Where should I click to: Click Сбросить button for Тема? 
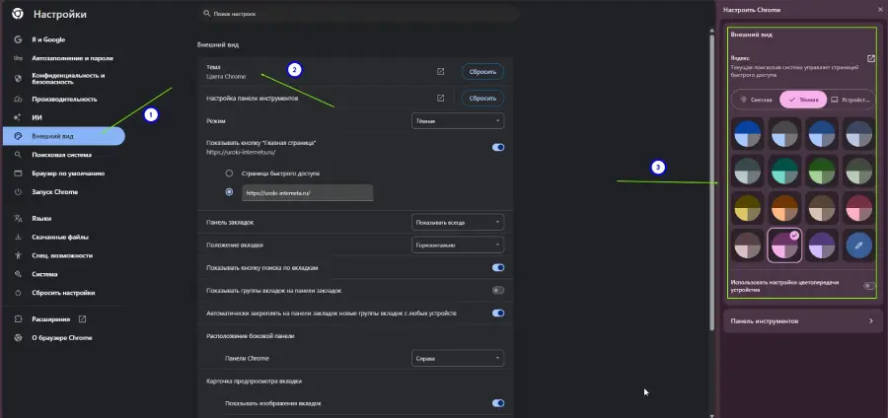(x=483, y=72)
